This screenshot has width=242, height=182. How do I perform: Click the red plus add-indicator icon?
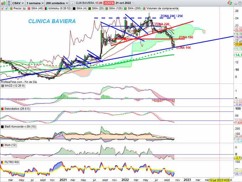tap(2, 9)
